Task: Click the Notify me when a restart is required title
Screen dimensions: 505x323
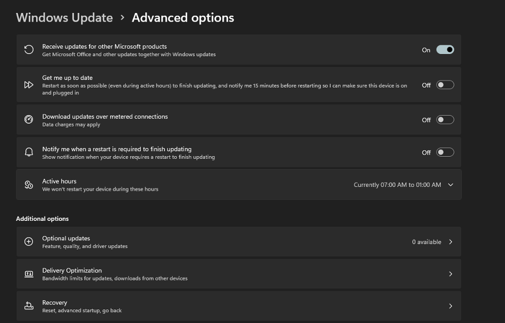Action: coord(117,149)
